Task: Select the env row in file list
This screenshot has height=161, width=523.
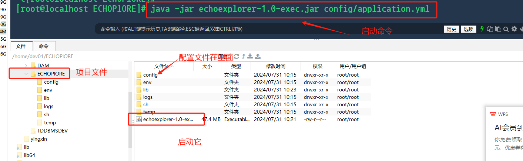Action: 254,82
